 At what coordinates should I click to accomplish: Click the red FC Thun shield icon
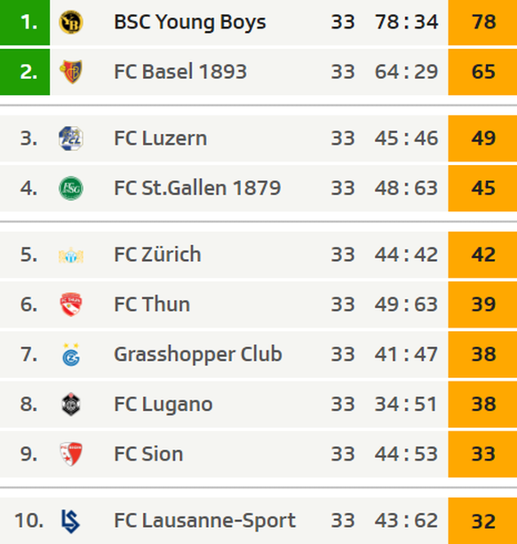[x=71, y=304]
